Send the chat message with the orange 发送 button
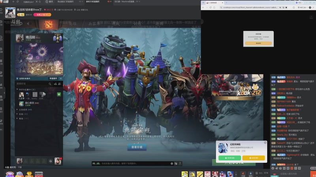 (313, 174)
